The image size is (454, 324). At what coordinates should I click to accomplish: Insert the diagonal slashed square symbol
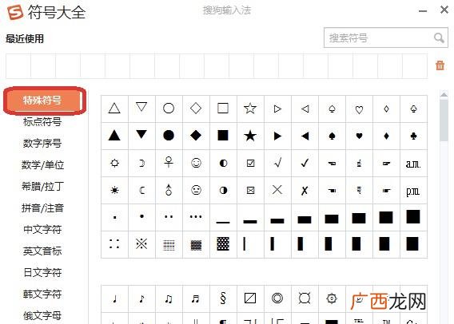tap(250, 298)
